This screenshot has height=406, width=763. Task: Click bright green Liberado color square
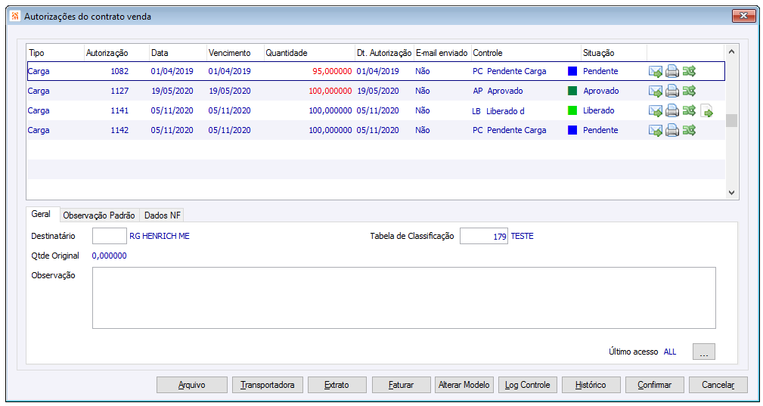click(572, 110)
